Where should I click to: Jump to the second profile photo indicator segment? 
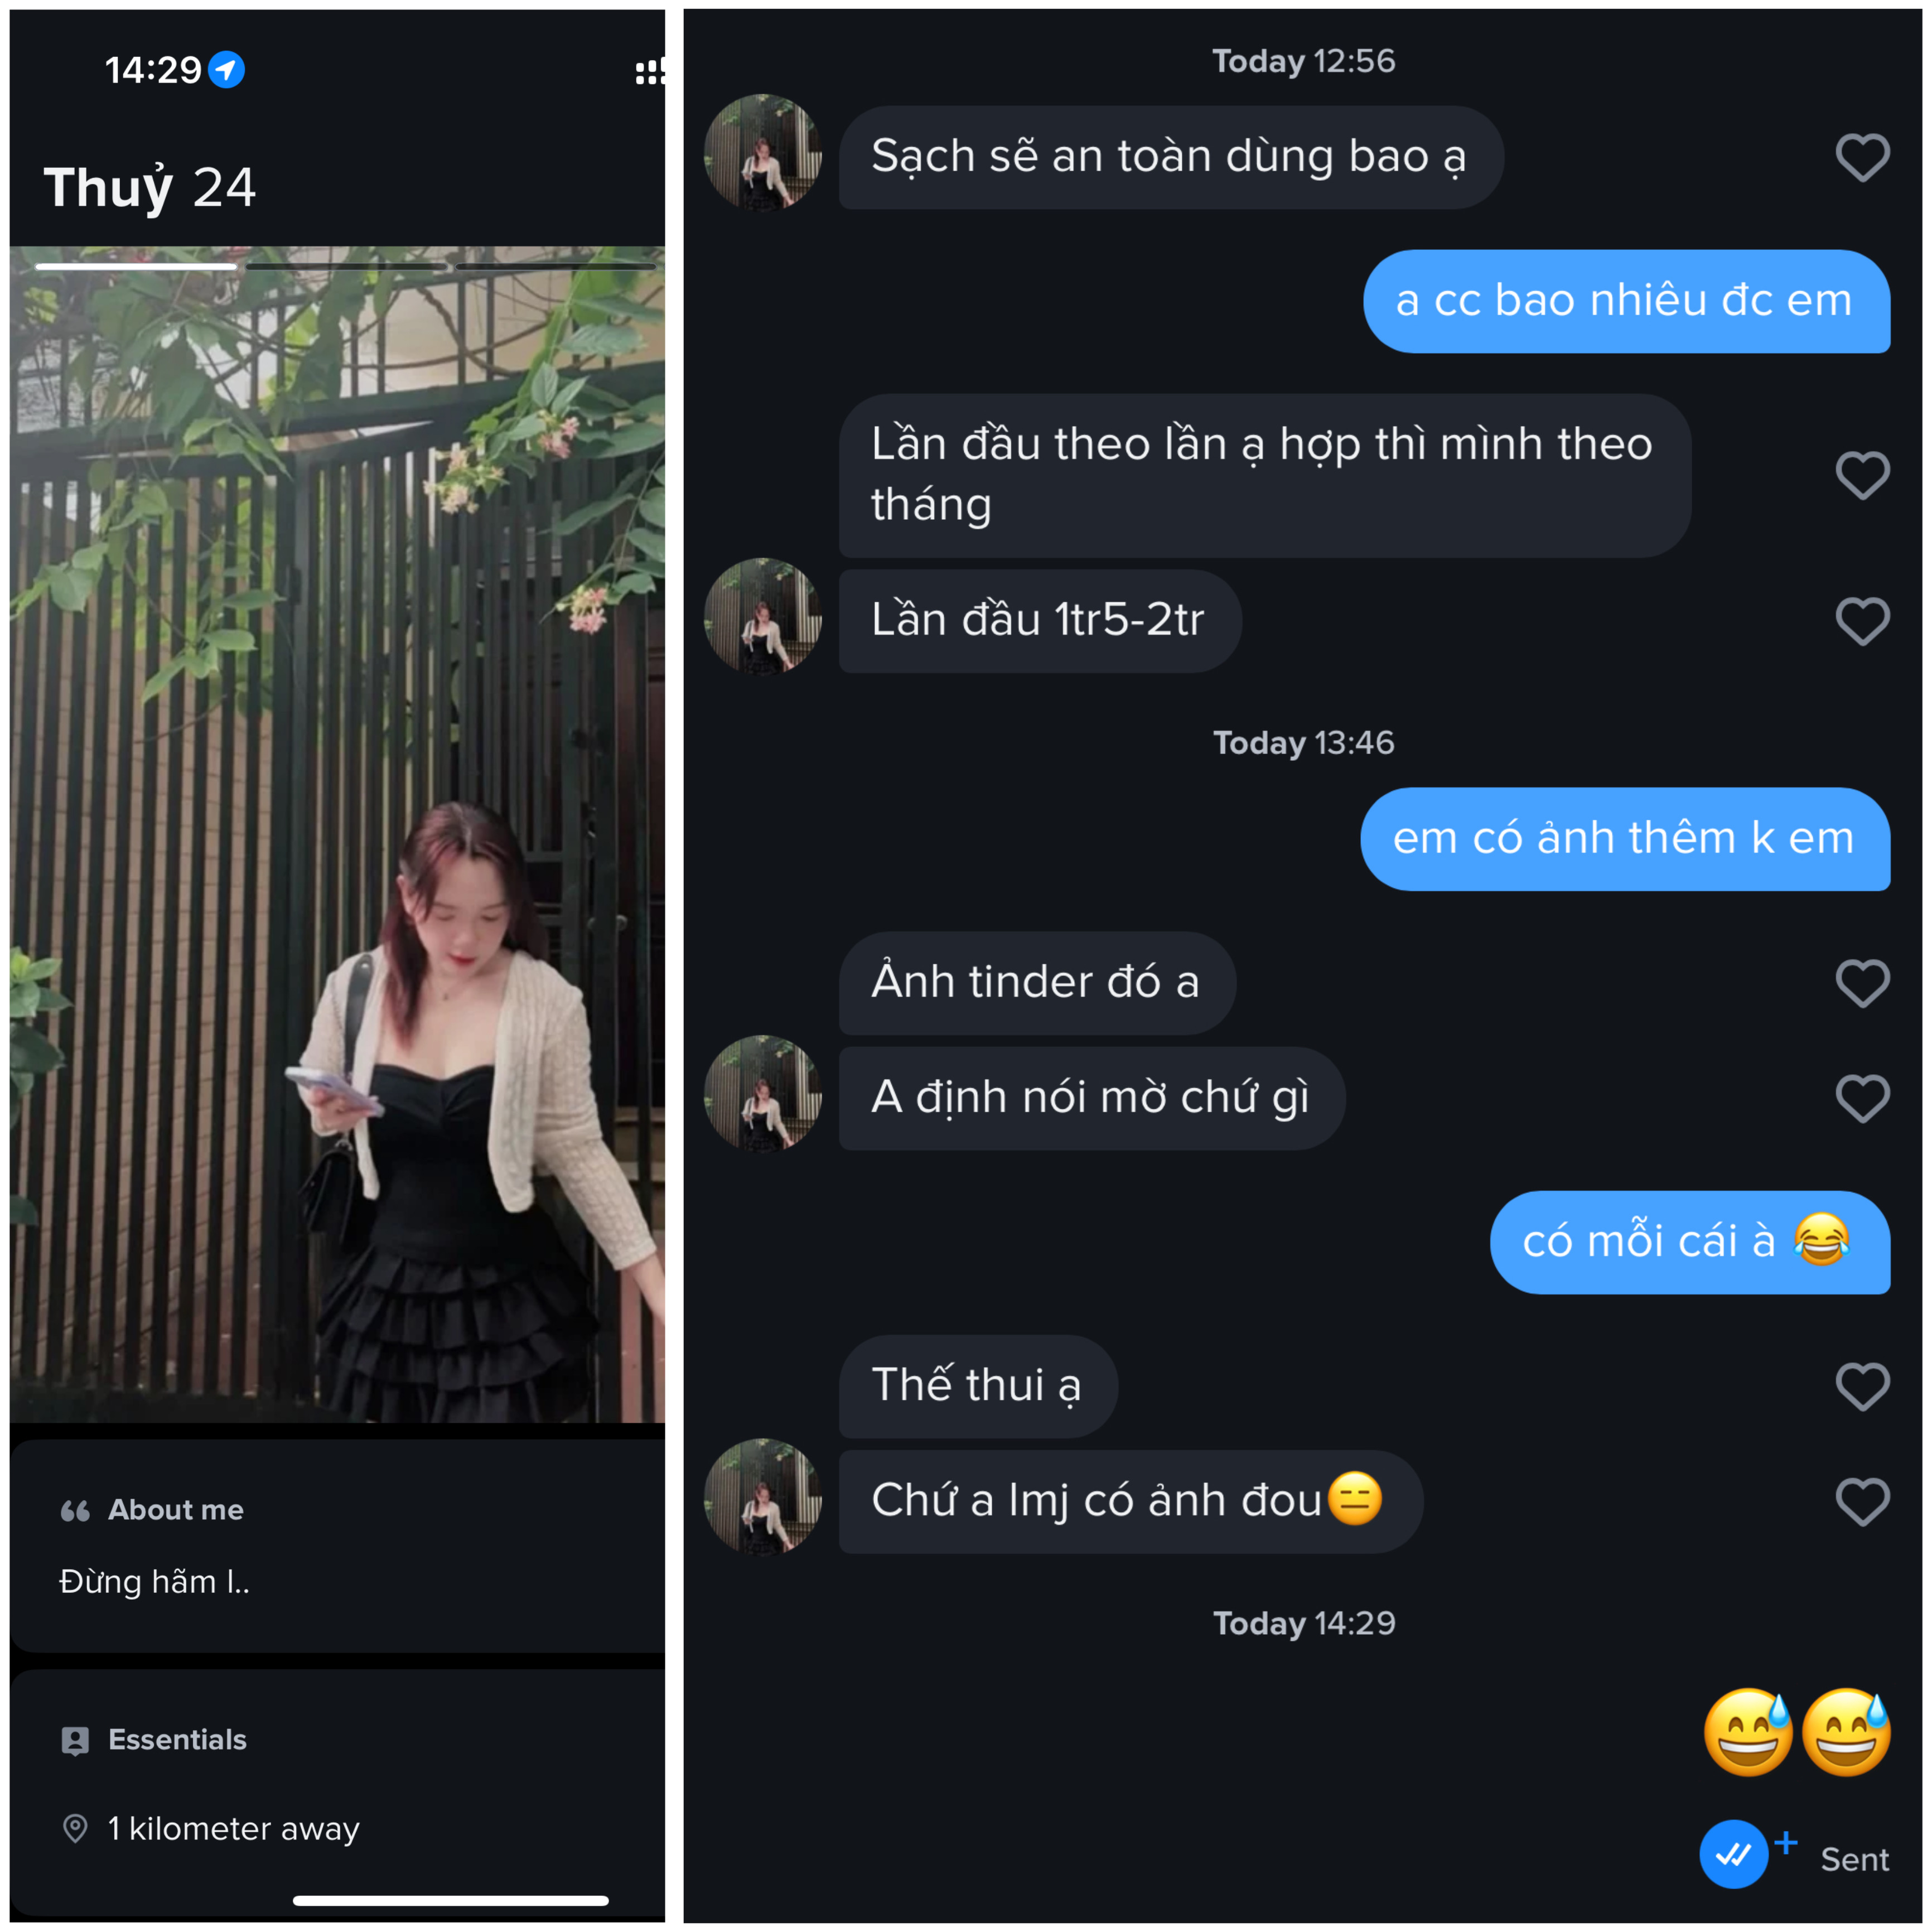tap(346, 267)
